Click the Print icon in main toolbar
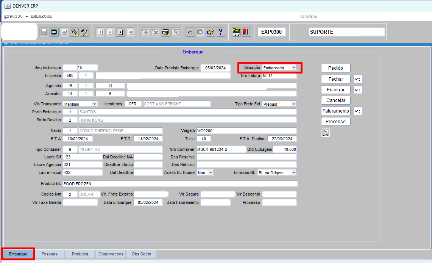Screen dimensions: 432x263 click(64, 32)
